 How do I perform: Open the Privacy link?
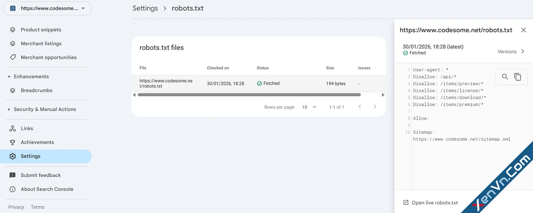coord(16,207)
